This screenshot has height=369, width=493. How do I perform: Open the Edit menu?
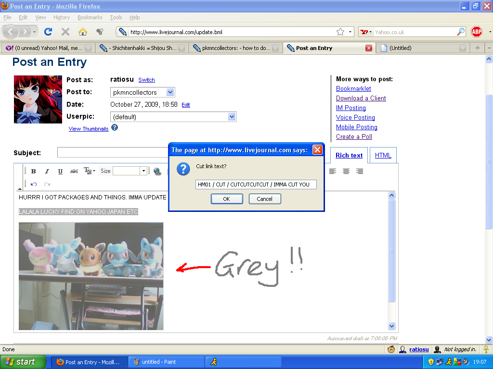coord(23,17)
